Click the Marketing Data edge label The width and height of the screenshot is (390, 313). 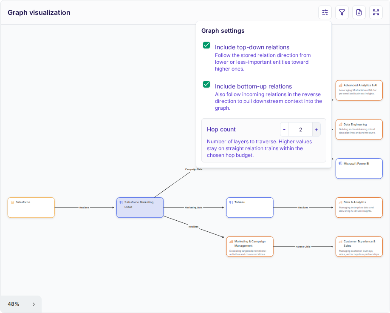[x=193, y=208]
